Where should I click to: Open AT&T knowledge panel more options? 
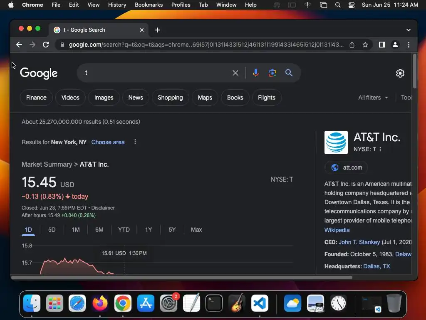click(380, 149)
